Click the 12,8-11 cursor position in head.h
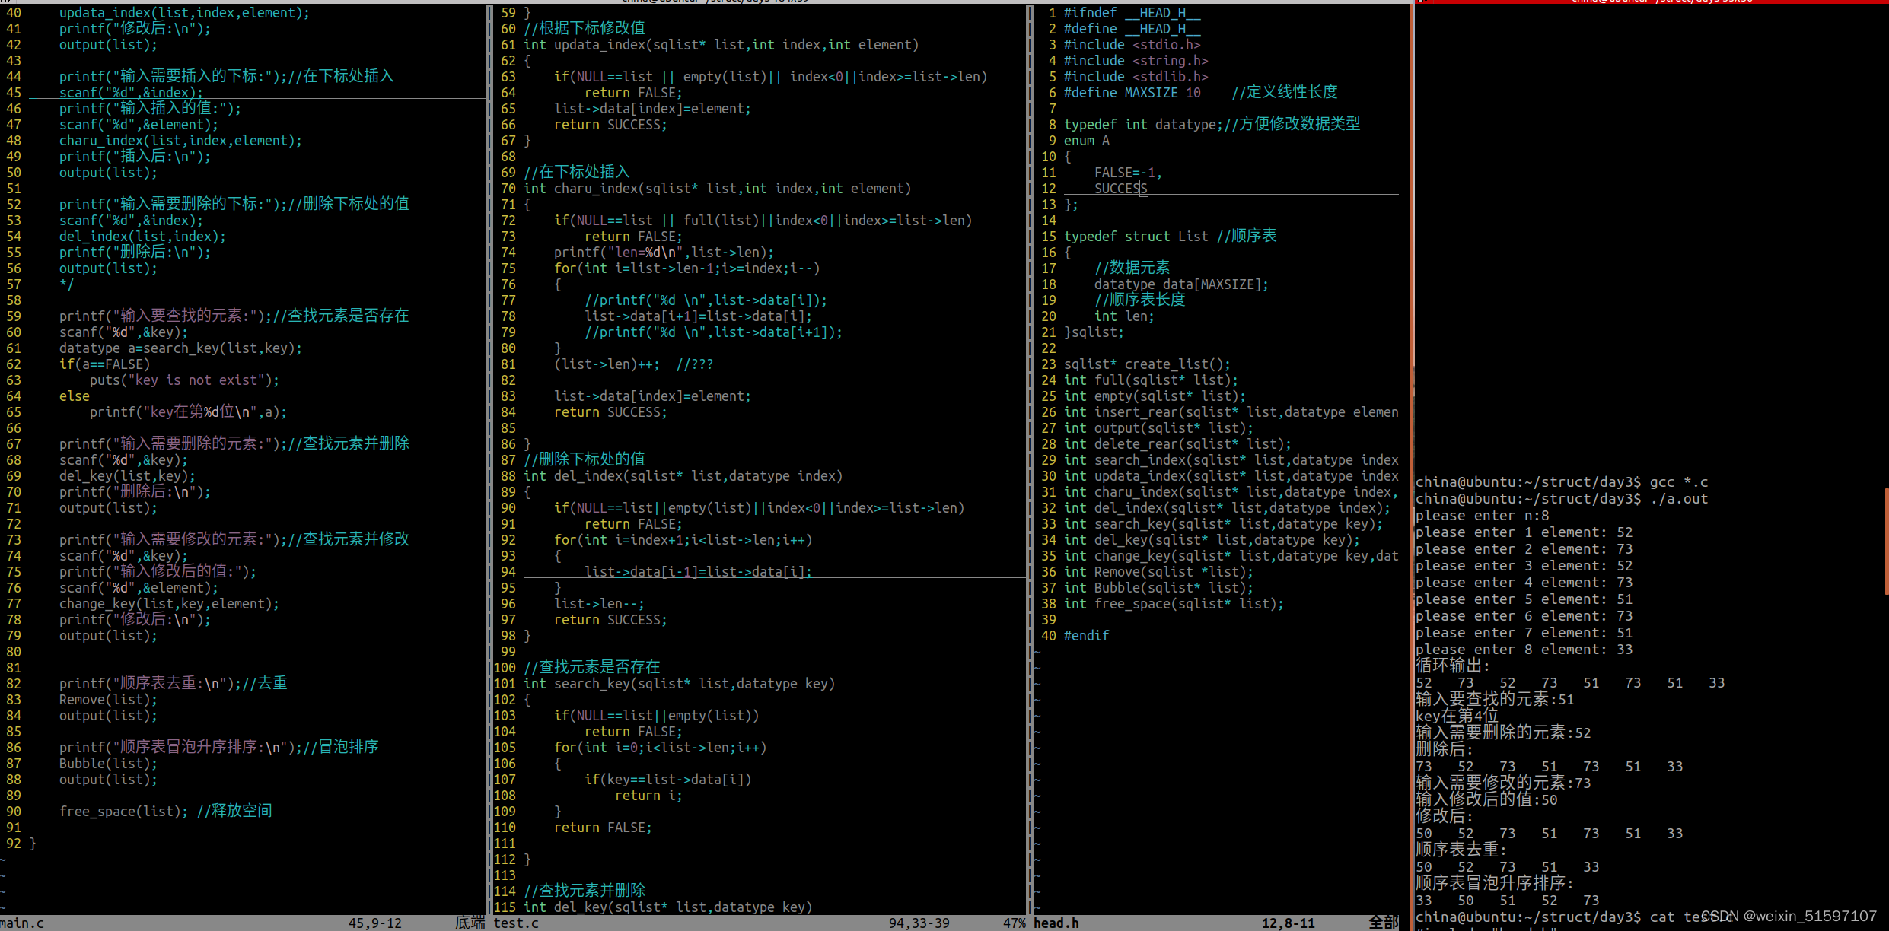1889x931 pixels. [1289, 923]
